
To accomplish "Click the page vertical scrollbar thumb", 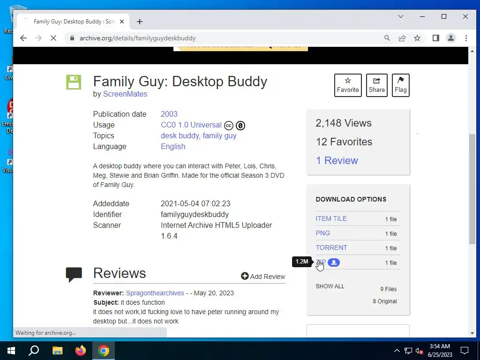I will (472, 189).
